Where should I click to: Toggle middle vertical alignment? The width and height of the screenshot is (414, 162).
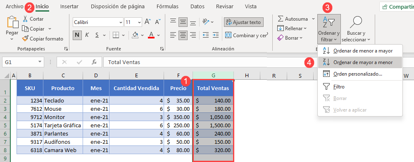pyautogui.click(x=183, y=22)
